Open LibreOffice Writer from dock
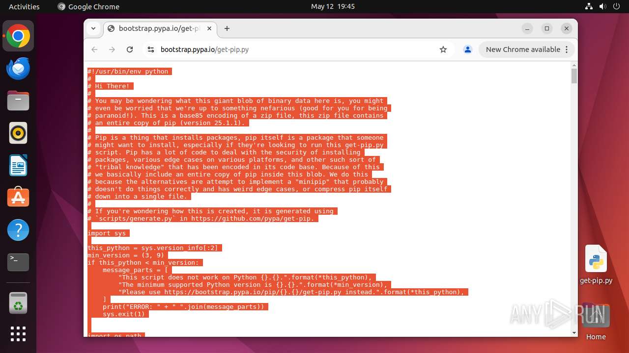The image size is (629, 353). 18,165
